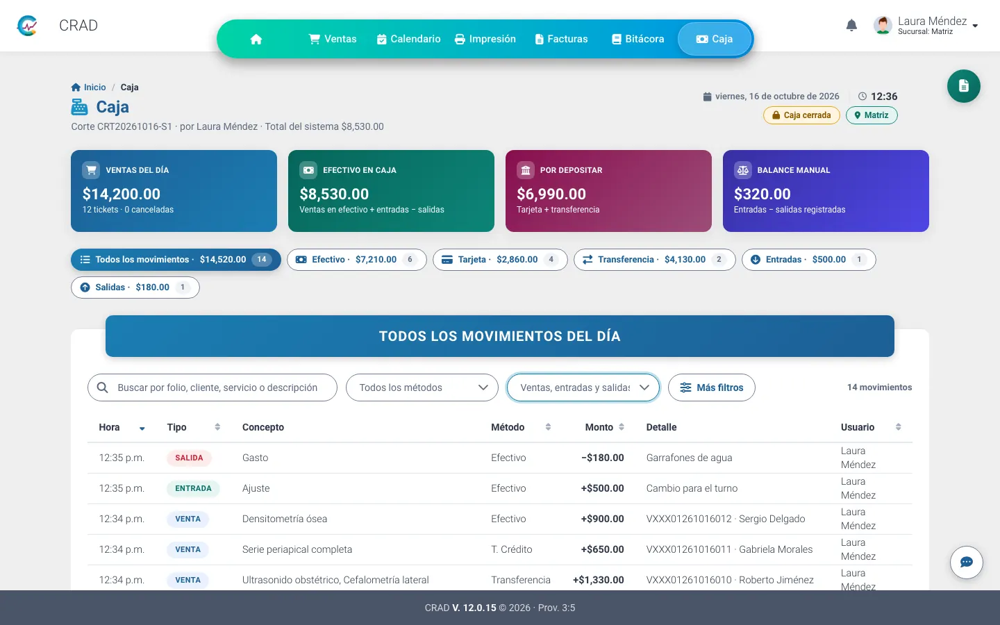Click the bank icon on Por depositar

point(526,170)
